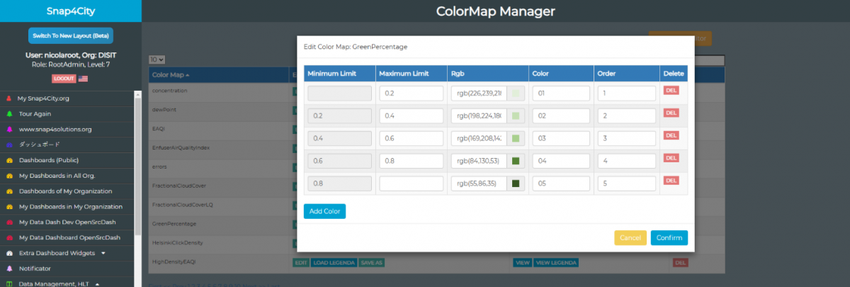Cancel the Edit Color Map dialog
The width and height of the screenshot is (850, 287).
coord(630,237)
